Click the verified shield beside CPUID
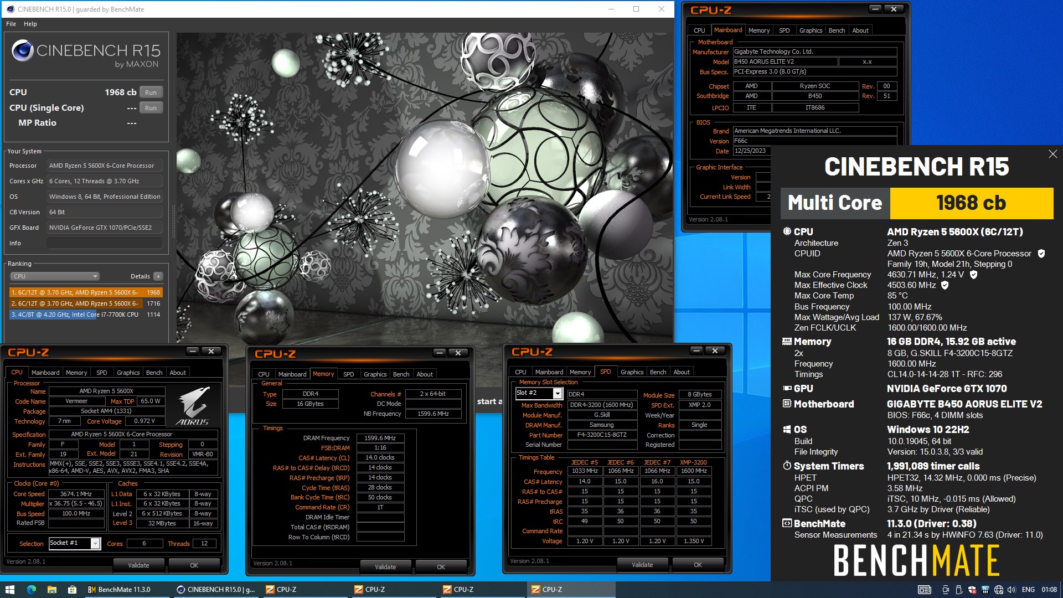Viewport: 1063px width, 598px height. click(1041, 254)
